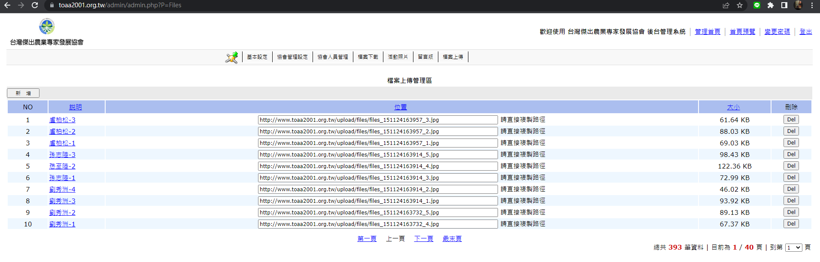Viewport: 820px width, 262px height.
Task: Open the user profile avatar
Action: (798, 5)
